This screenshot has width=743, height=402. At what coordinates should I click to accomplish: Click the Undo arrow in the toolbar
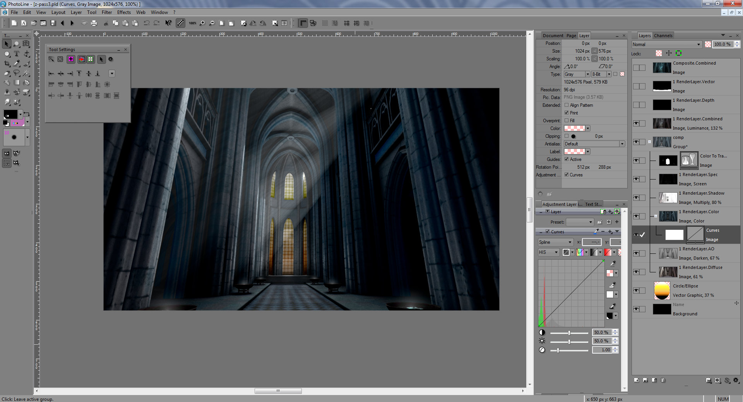147,23
